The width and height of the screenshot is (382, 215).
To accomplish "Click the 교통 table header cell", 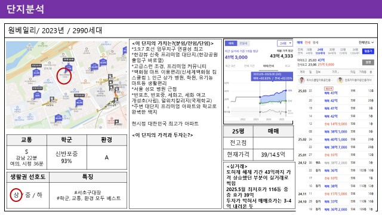I will click(x=26, y=140).
